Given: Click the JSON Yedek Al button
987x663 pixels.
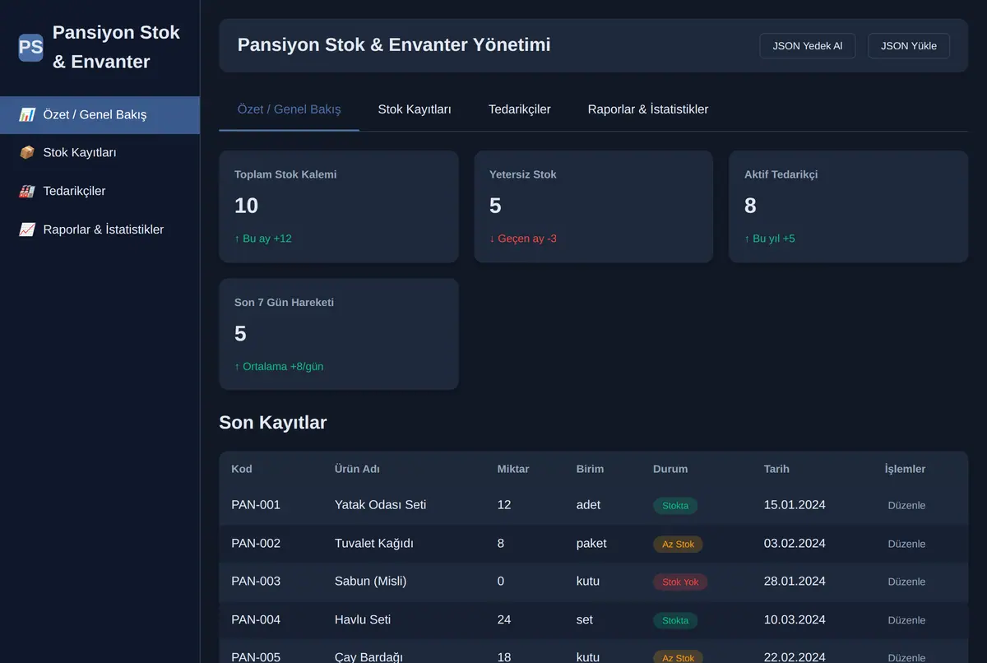Looking at the screenshot, I should pos(808,46).
